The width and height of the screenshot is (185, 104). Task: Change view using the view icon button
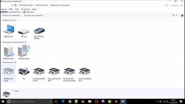[x=174, y=15]
